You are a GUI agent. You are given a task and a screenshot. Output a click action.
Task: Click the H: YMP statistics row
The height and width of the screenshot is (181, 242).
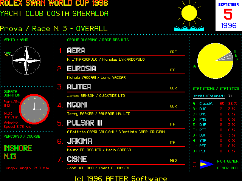point(214,141)
